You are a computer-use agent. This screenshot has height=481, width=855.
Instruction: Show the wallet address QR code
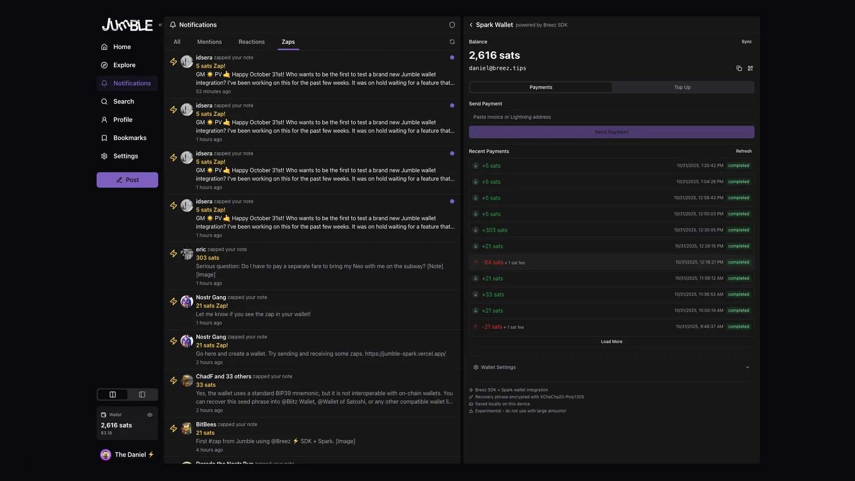coord(750,69)
